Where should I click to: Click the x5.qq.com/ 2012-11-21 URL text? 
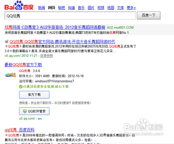click(21, 56)
